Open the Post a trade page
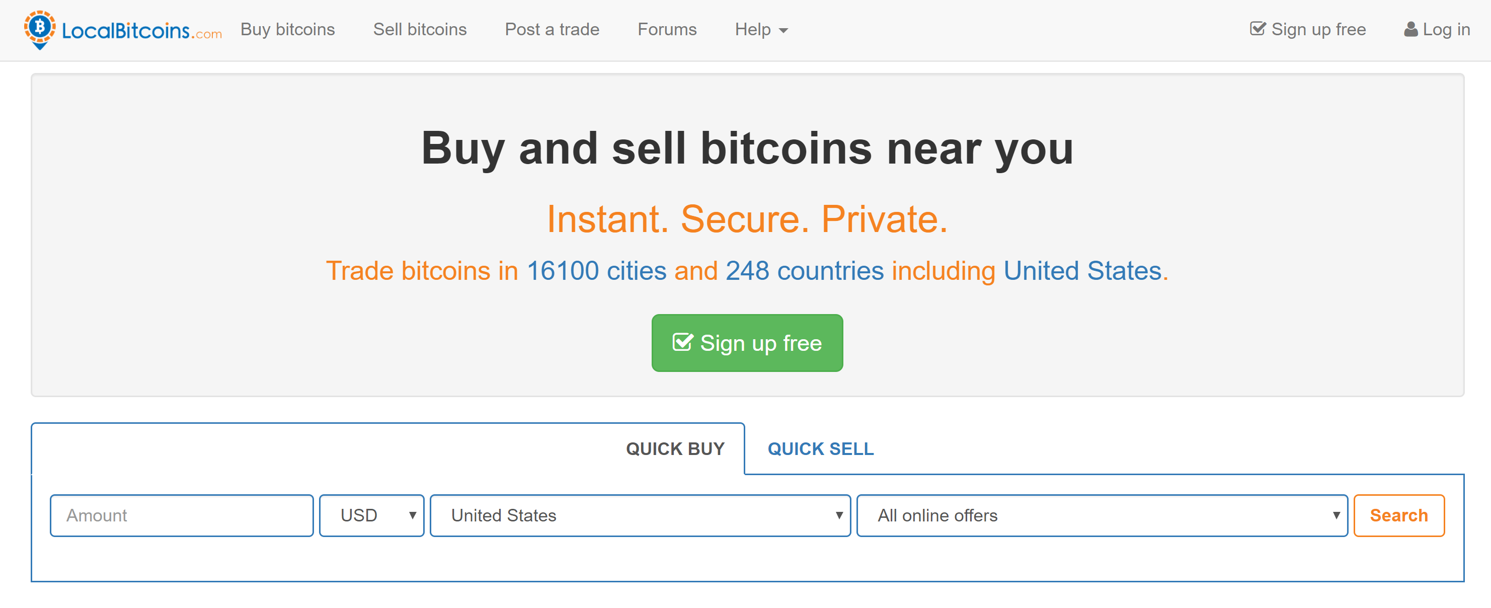The height and width of the screenshot is (608, 1491). coord(552,30)
